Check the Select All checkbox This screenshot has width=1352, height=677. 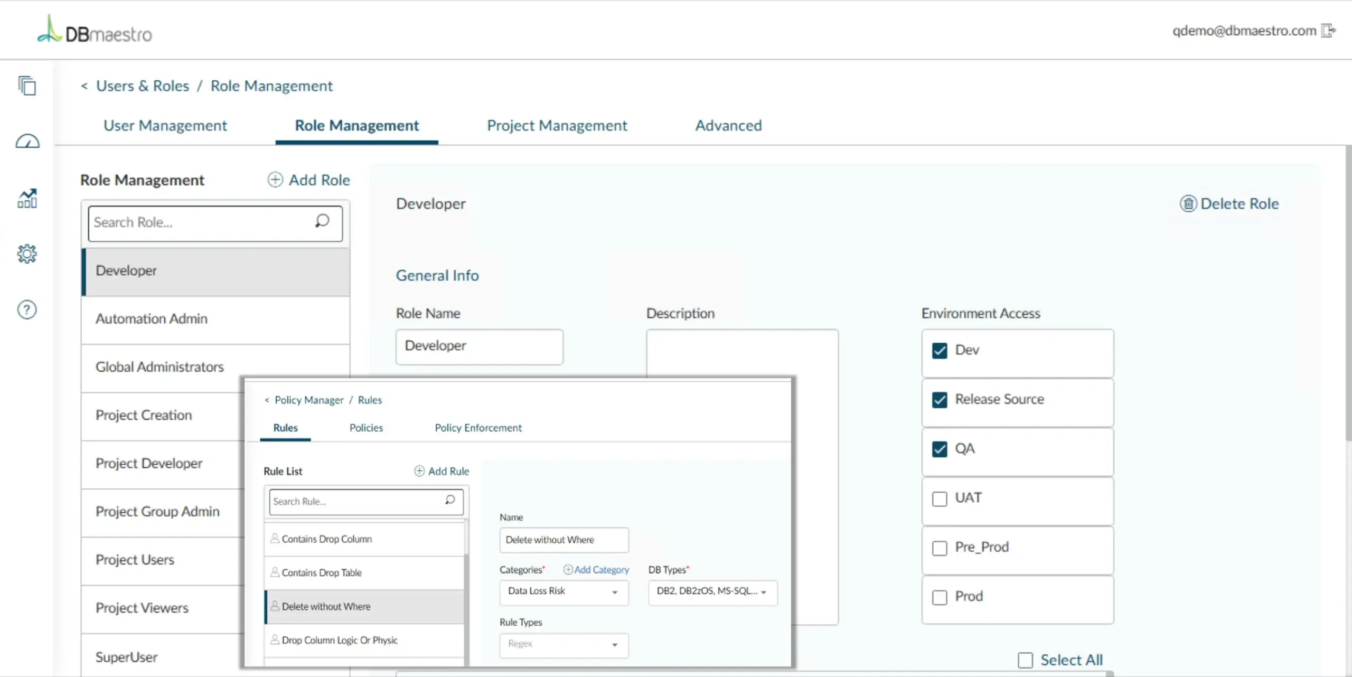[1025, 660]
